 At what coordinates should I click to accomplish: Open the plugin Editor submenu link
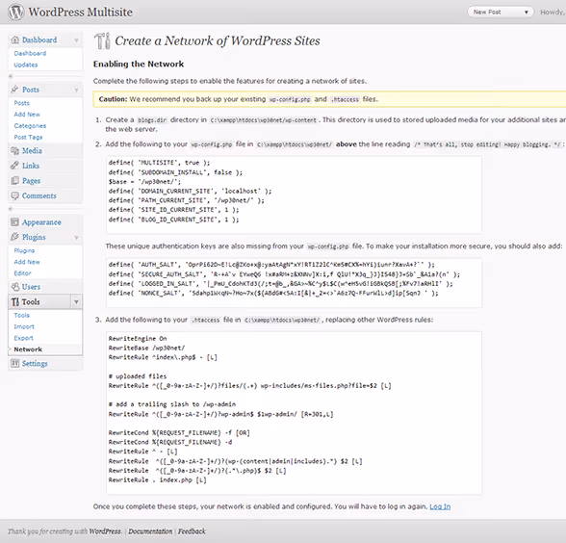(22, 273)
